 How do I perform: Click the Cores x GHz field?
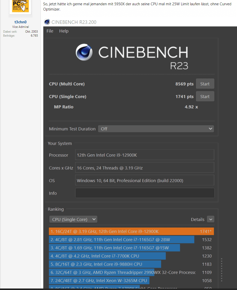(x=145, y=168)
